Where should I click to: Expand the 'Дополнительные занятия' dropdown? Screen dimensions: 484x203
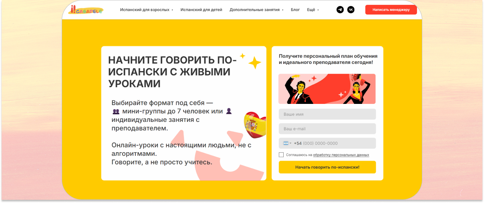(256, 10)
